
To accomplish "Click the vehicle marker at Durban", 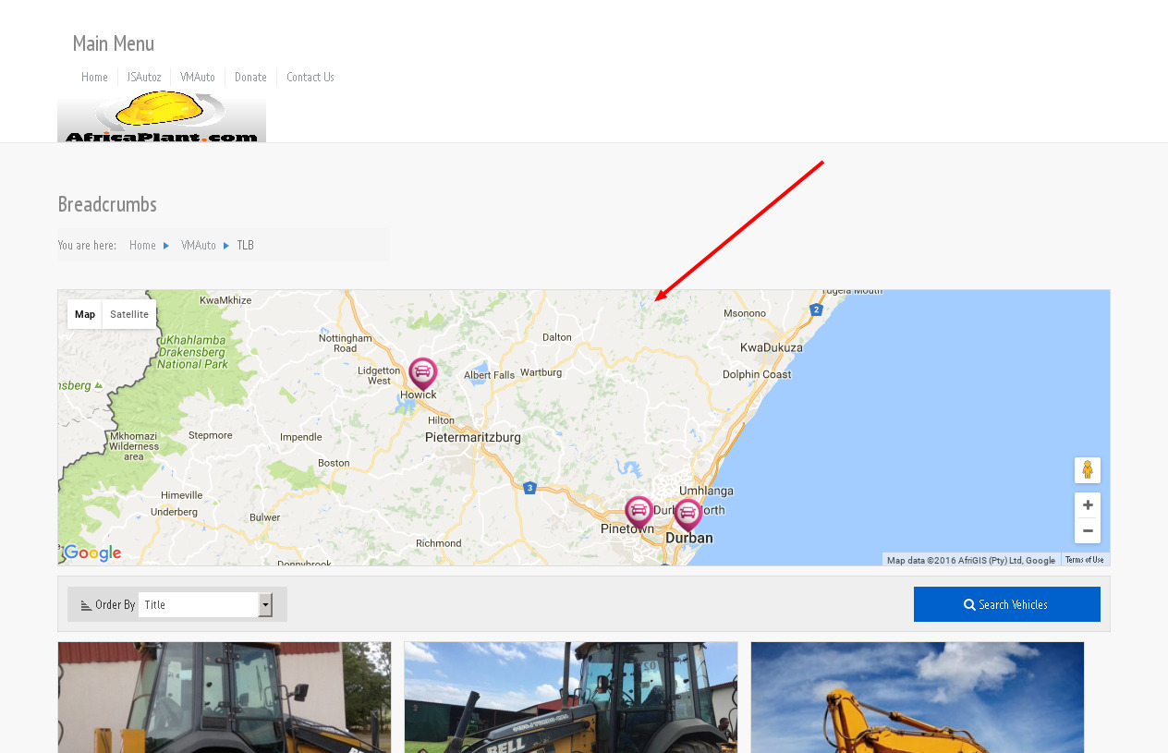I will [x=687, y=515].
